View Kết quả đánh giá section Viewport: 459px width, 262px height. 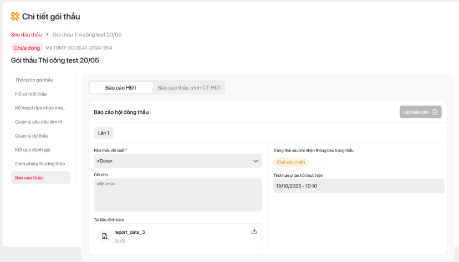click(33, 150)
